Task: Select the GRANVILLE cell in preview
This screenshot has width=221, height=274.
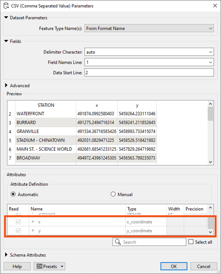Action: click(46, 131)
